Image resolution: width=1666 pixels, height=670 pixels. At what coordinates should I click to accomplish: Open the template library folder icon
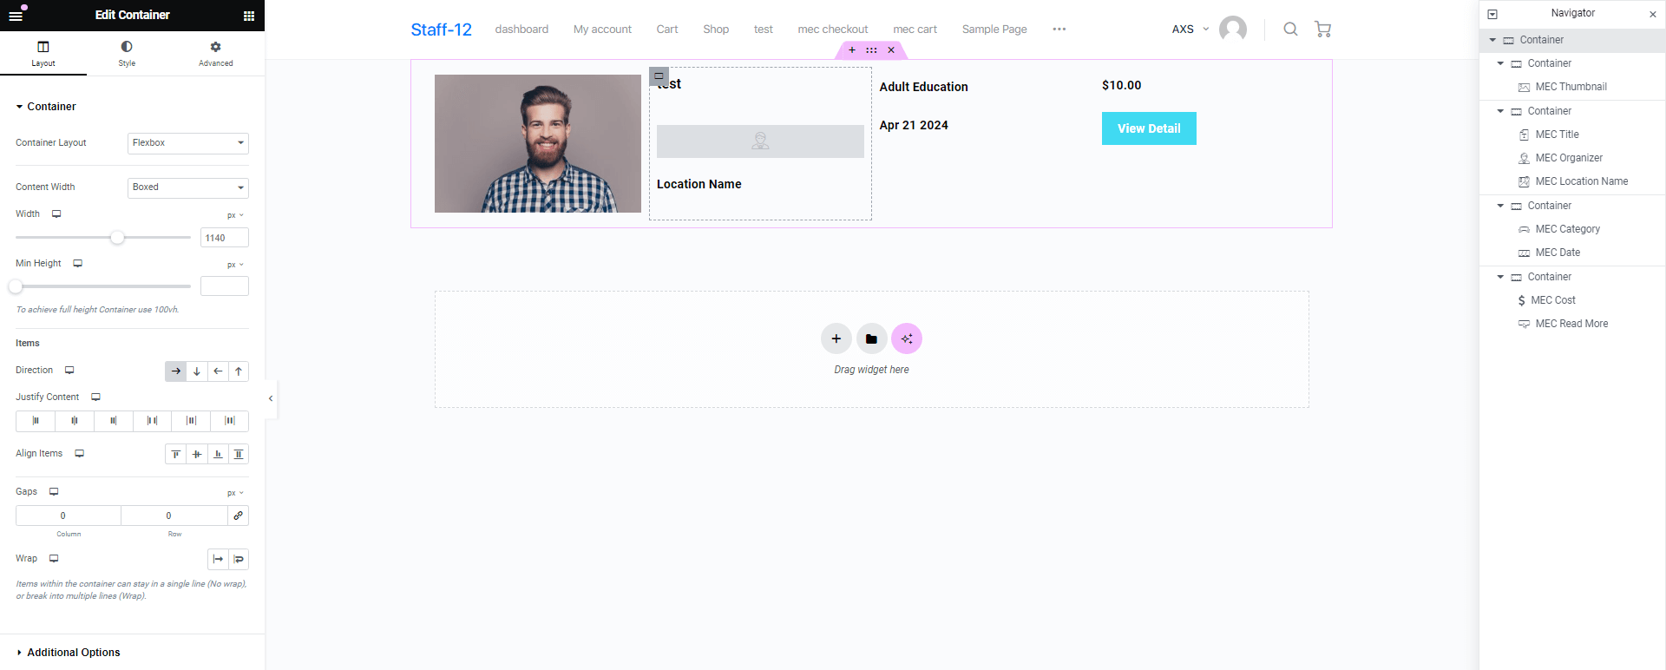(x=871, y=338)
